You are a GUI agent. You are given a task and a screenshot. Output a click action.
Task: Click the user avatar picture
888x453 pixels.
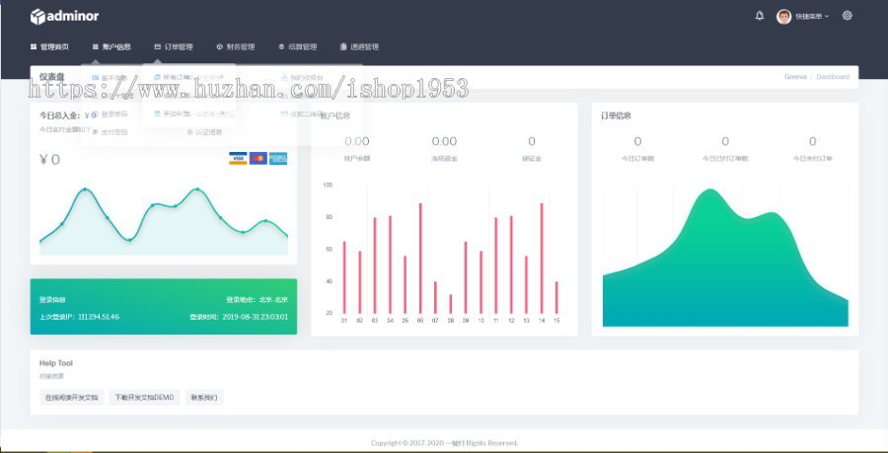783,17
